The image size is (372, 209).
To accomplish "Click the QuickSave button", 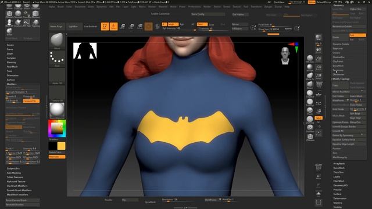I will [279, 2].
